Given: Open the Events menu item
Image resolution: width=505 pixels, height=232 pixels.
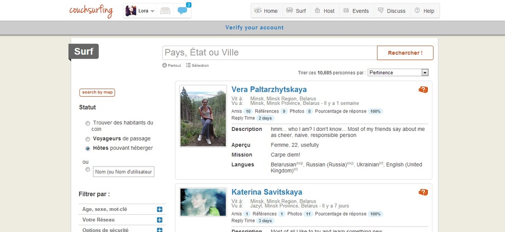Looking at the screenshot, I should [356, 11].
